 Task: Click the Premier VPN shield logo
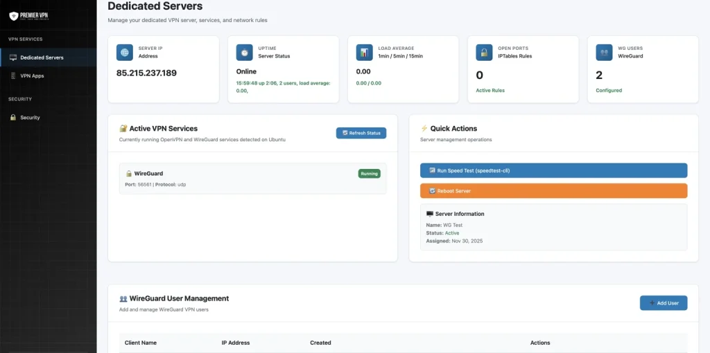(x=13, y=15)
